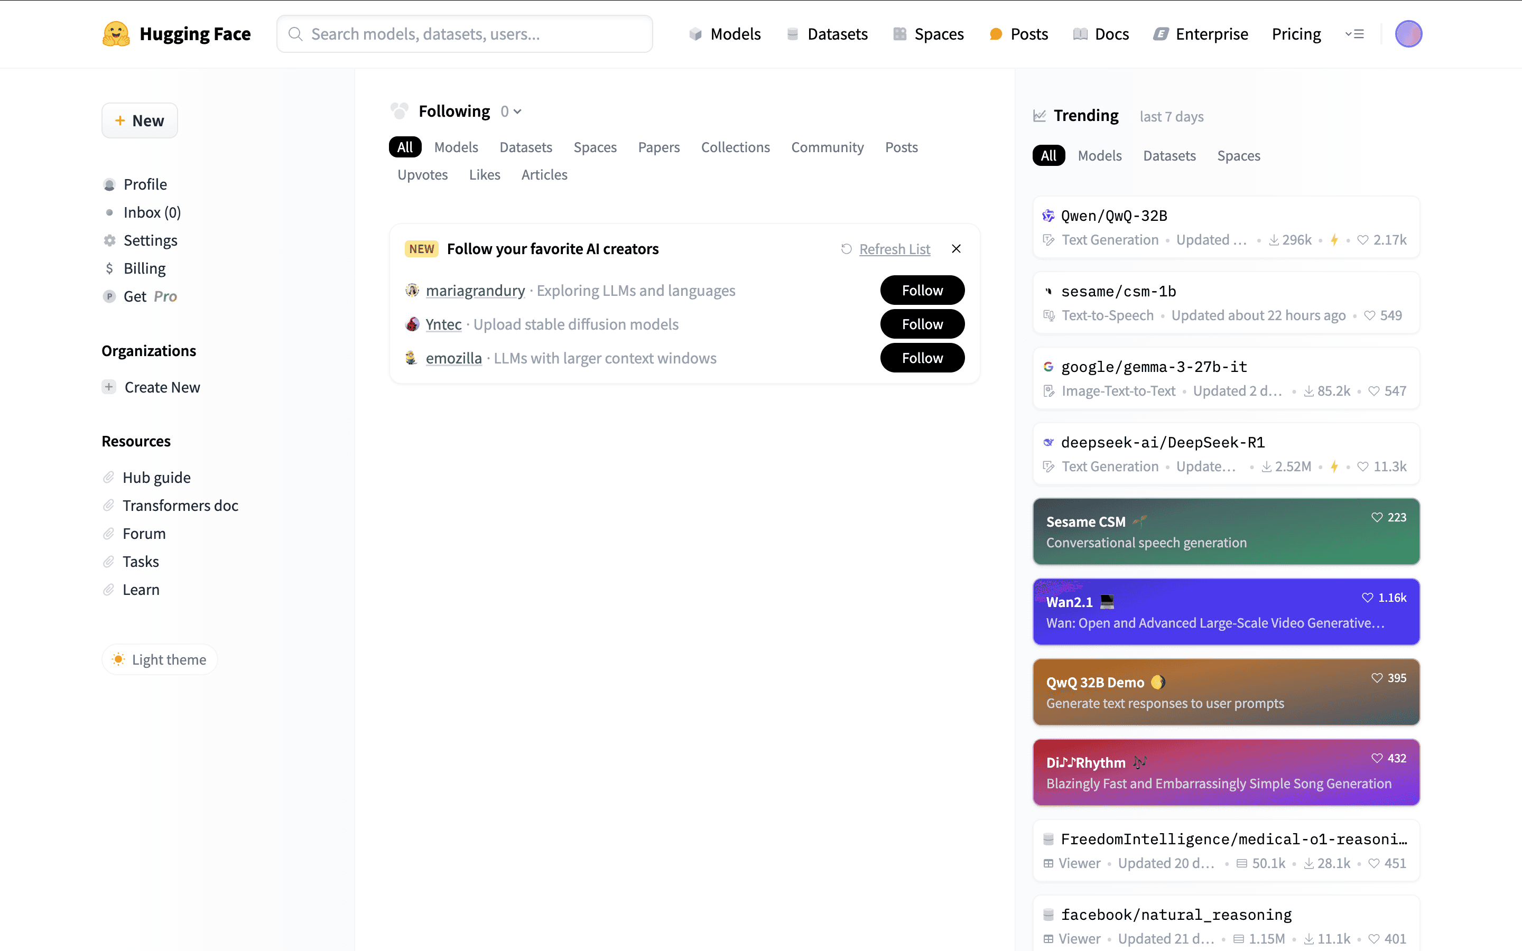The height and width of the screenshot is (951, 1522).
Task: Click the Posts orange dot icon
Action: (996, 34)
